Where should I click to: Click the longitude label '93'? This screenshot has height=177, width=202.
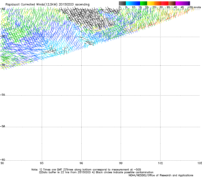point(42,163)
